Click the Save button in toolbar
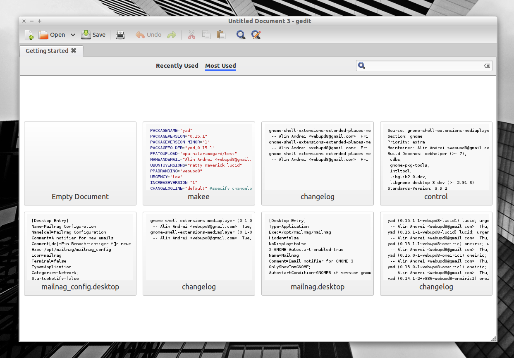This screenshot has height=358, width=514. point(93,35)
